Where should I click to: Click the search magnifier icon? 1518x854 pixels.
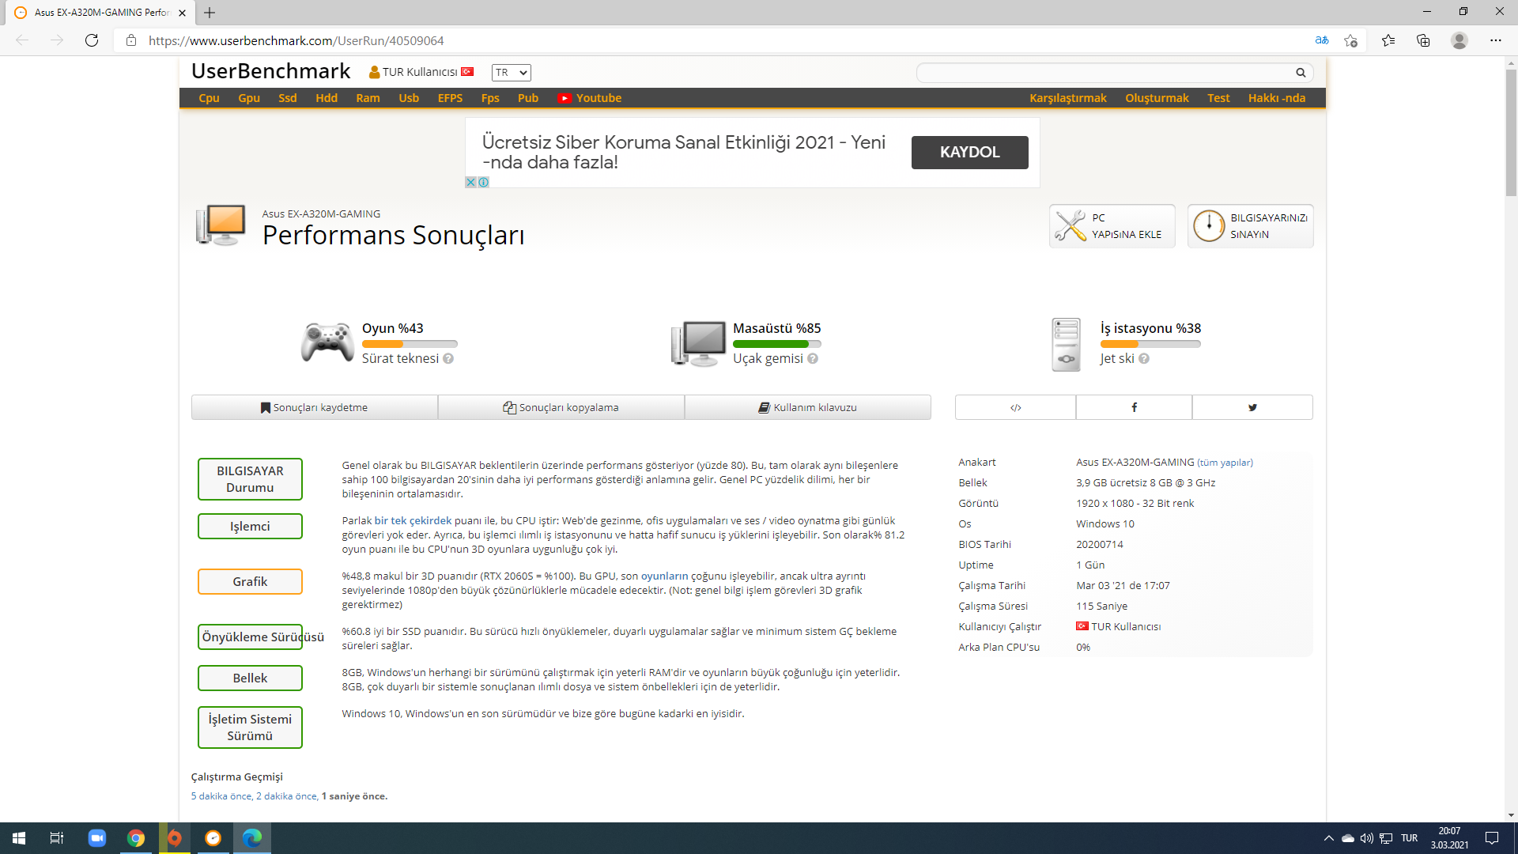[x=1301, y=73]
